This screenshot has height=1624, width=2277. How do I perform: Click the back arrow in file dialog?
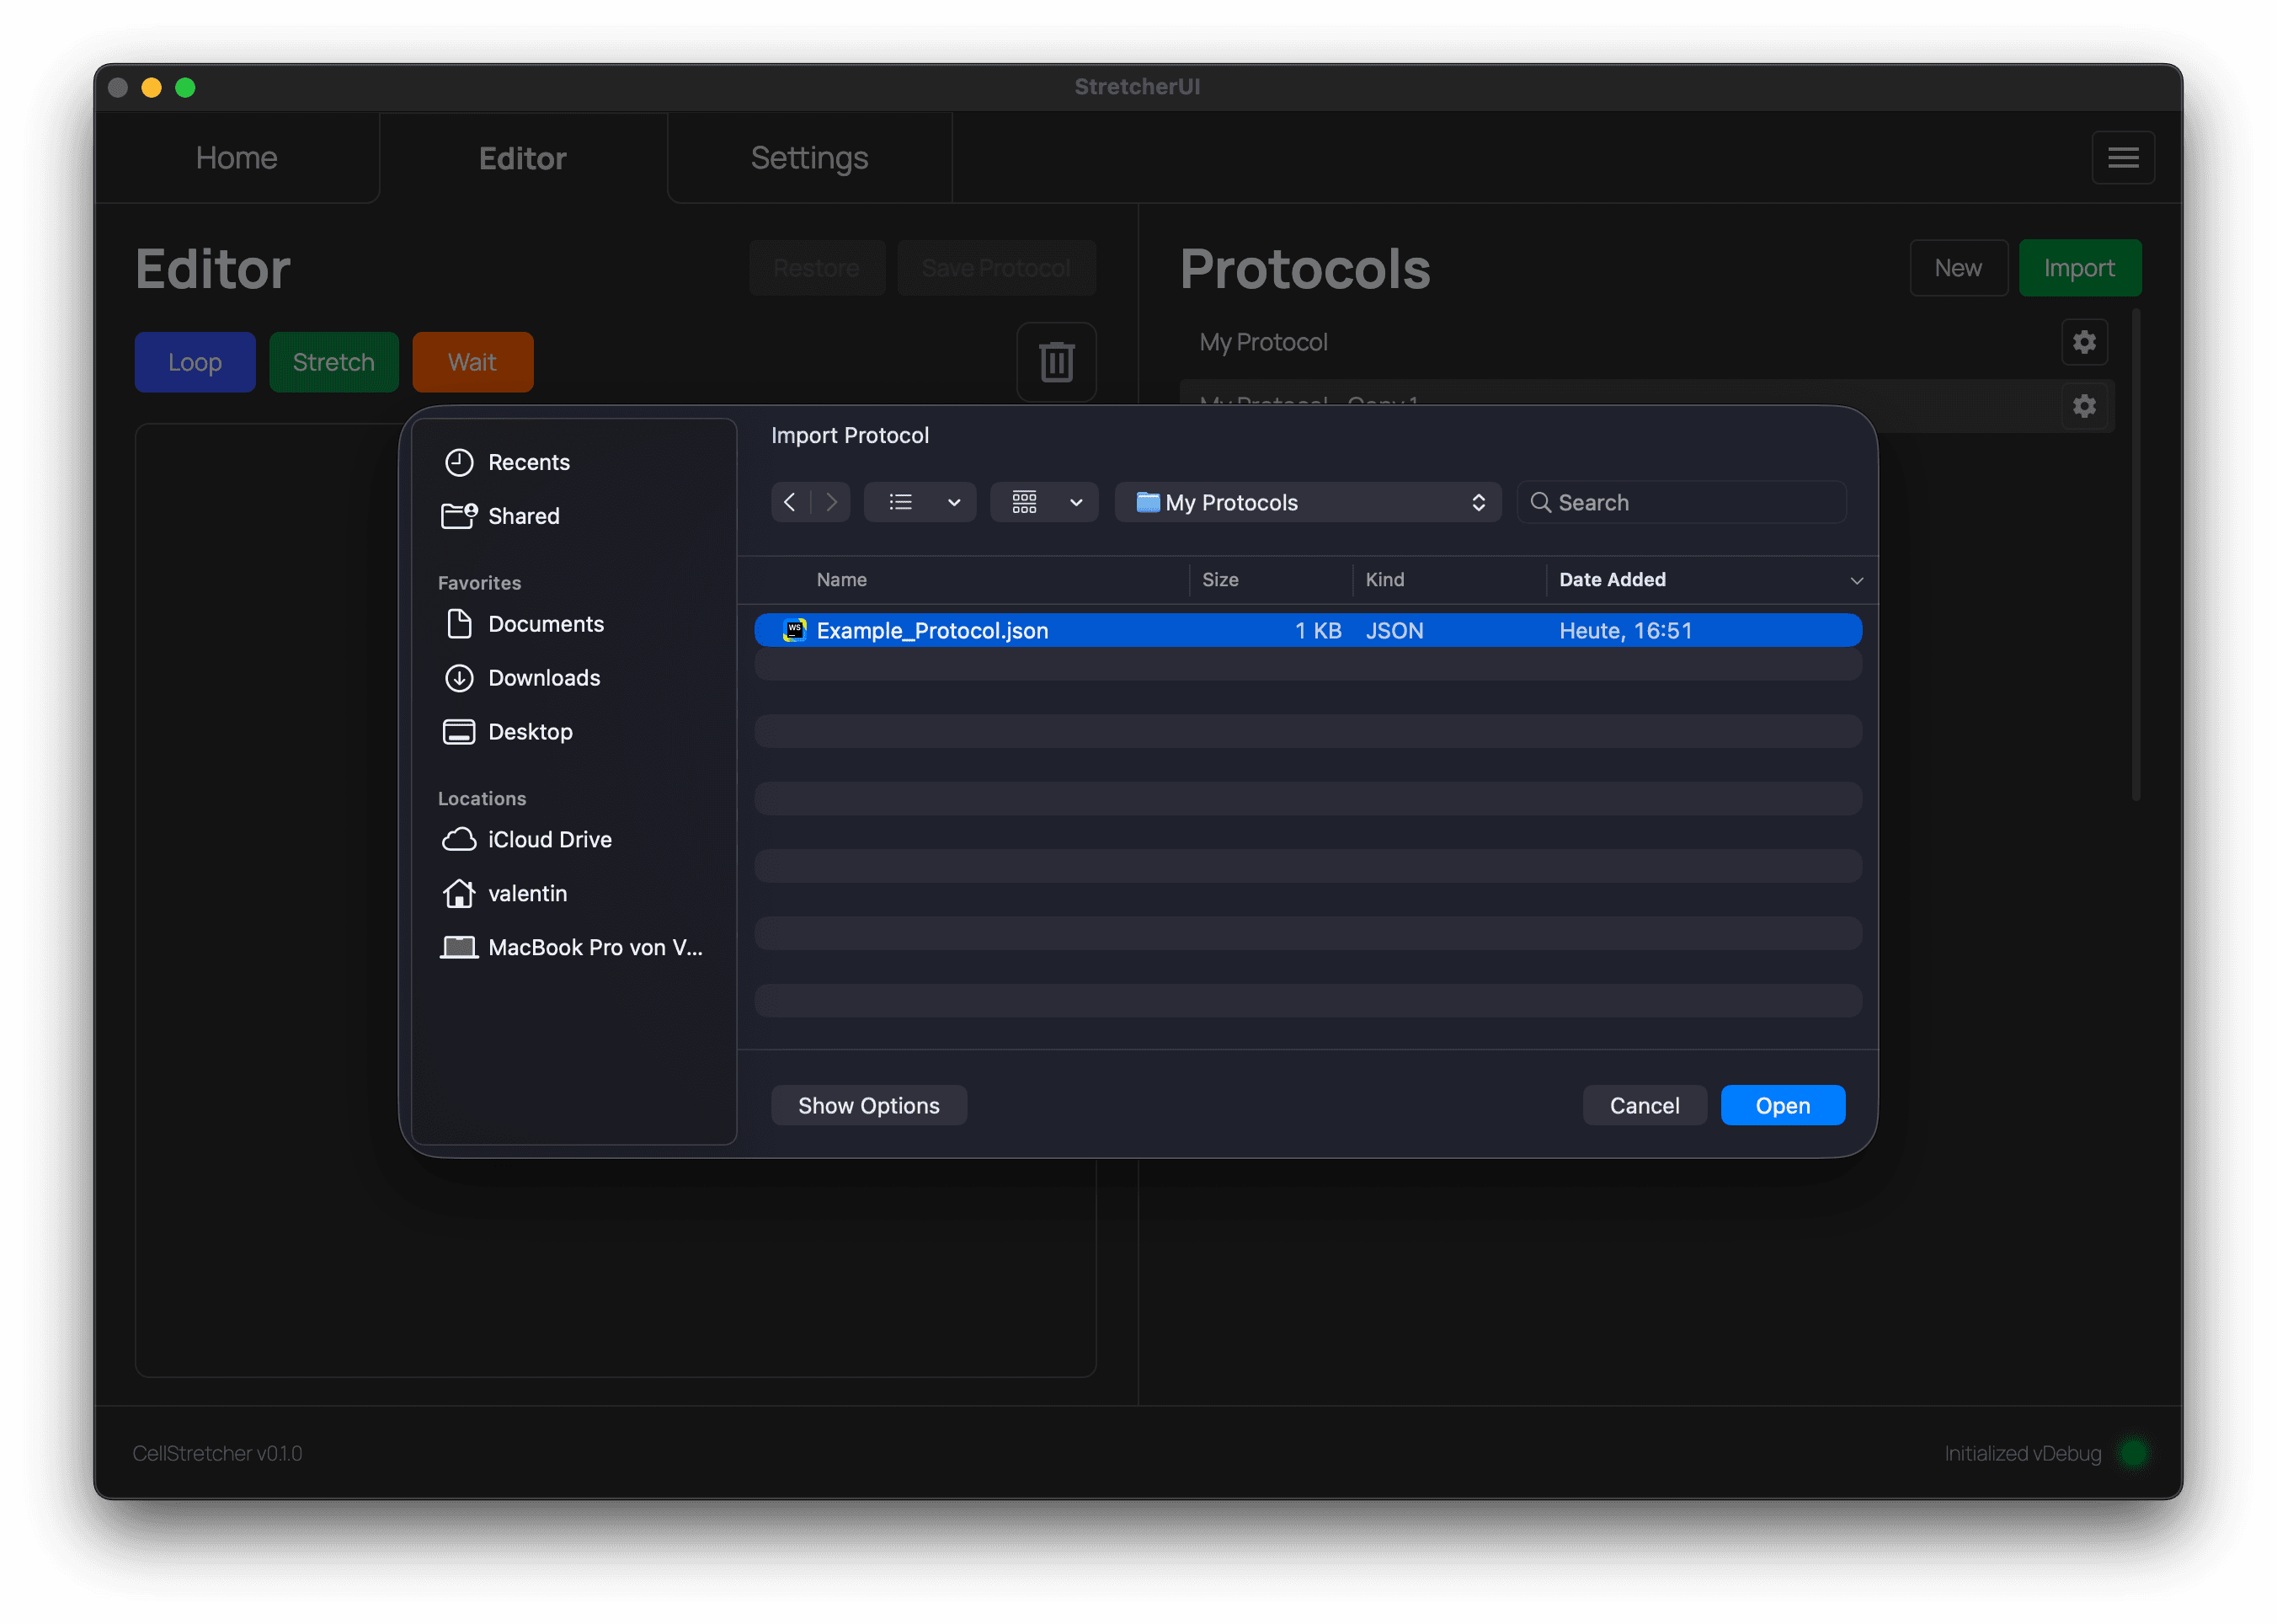(x=790, y=502)
